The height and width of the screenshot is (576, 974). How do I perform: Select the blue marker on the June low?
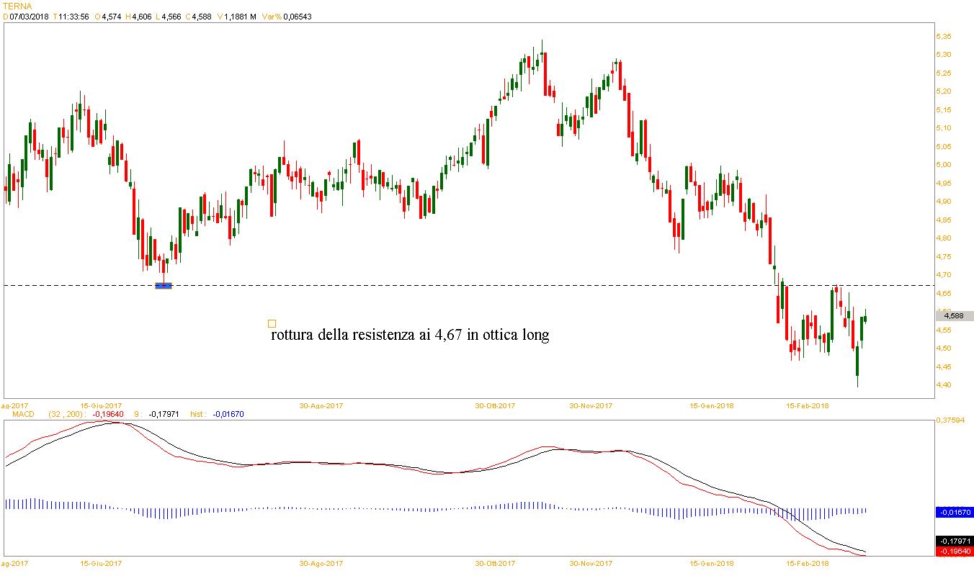click(x=164, y=286)
